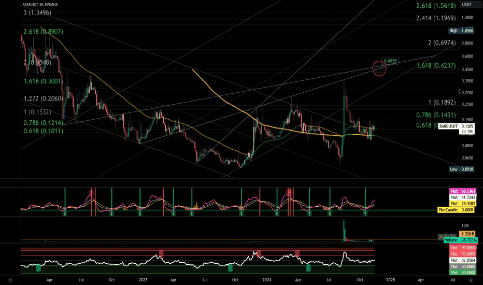Select the High 1.0500 price label
Screen dimensions: 483x285
pyautogui.click(x=461, y=31)
